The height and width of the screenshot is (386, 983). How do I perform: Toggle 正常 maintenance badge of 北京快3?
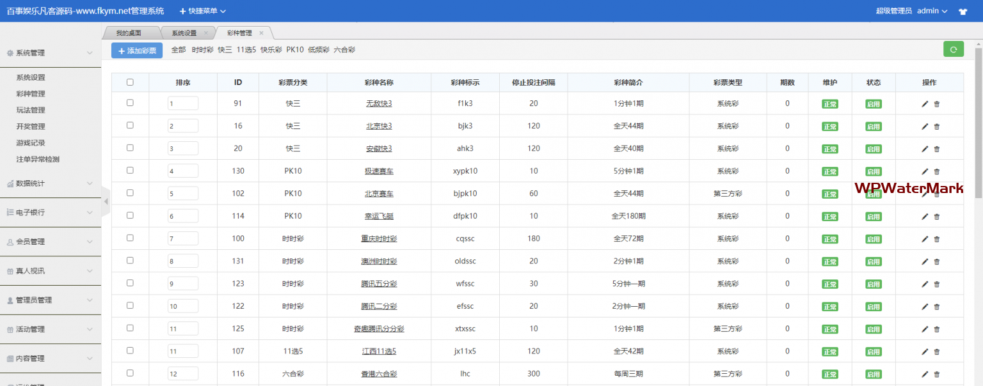tap(830, 127)
